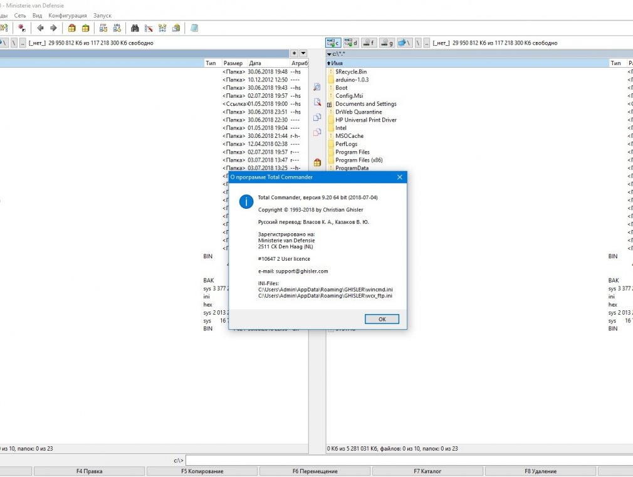Screen dimensions: 633x477
Task: Click the F6 Перемещение button
Action: (315, 471)
